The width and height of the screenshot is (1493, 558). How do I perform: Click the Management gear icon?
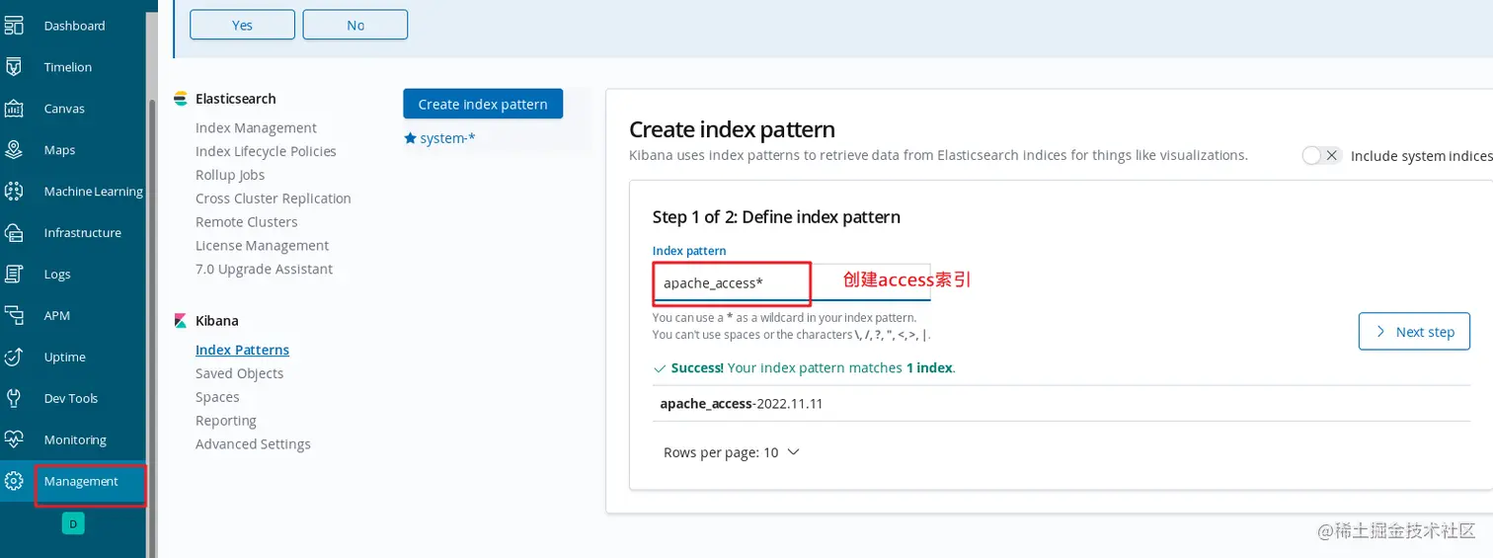14,481
